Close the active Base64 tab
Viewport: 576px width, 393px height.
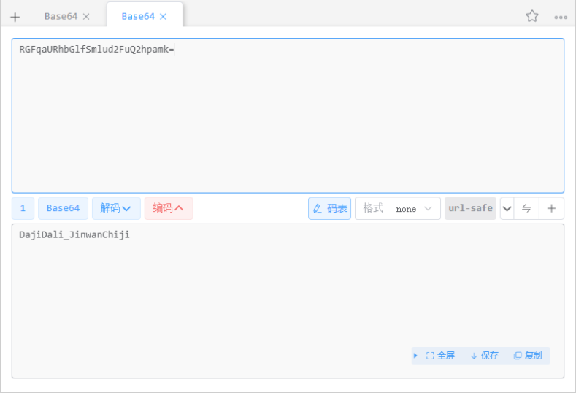click(163, 16)
